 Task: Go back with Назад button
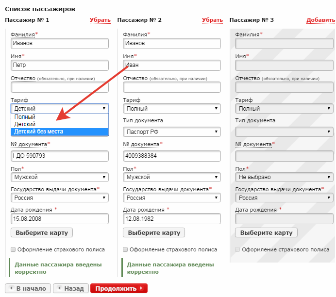71,288
